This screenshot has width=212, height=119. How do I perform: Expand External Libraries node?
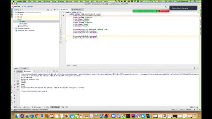[x=14, y=28]
